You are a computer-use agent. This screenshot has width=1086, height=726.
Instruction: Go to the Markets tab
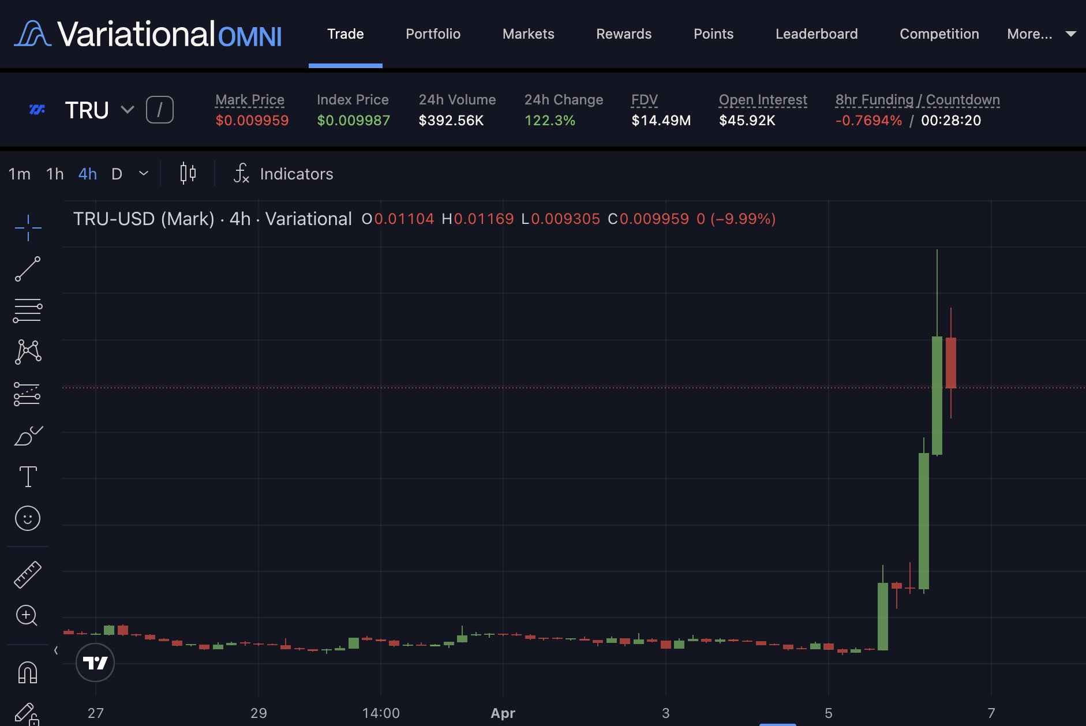(529, 34)
